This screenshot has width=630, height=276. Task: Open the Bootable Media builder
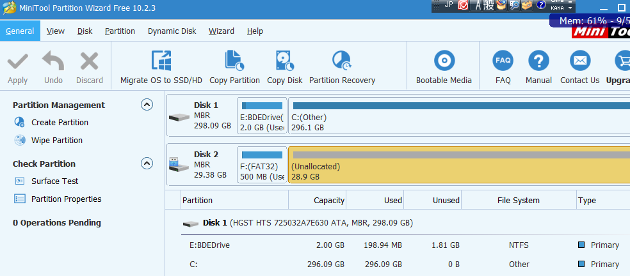(x=444, y=61)
